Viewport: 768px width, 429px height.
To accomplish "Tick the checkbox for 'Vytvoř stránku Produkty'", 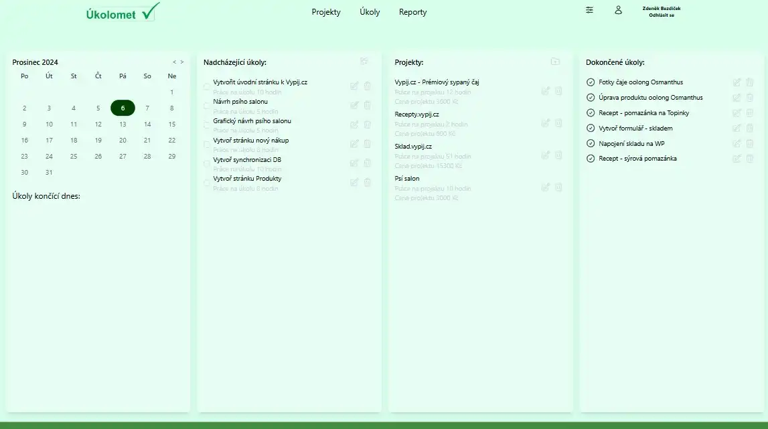I will pos(207,182).
